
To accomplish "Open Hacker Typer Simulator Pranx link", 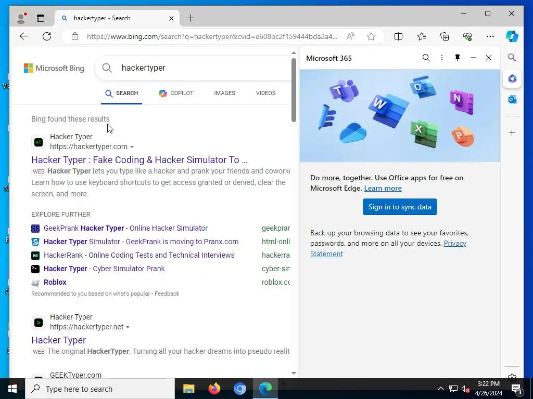I will (141, 242).
